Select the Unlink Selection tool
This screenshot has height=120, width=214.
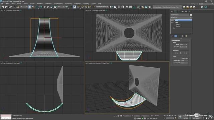pos(14,7)
